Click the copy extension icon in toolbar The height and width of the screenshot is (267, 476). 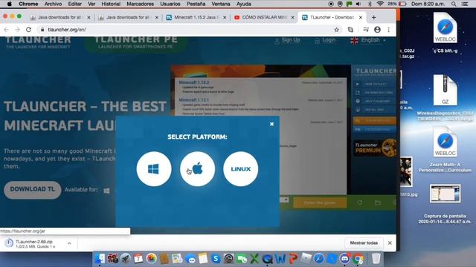coord(350,30)
